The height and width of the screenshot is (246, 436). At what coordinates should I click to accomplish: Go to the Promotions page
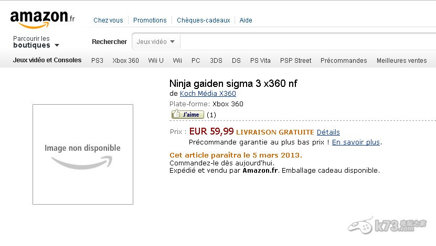pyautogui.click(x=150, y=20)
